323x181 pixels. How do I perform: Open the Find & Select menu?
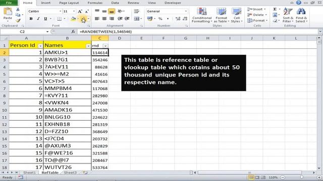point(301,15)
